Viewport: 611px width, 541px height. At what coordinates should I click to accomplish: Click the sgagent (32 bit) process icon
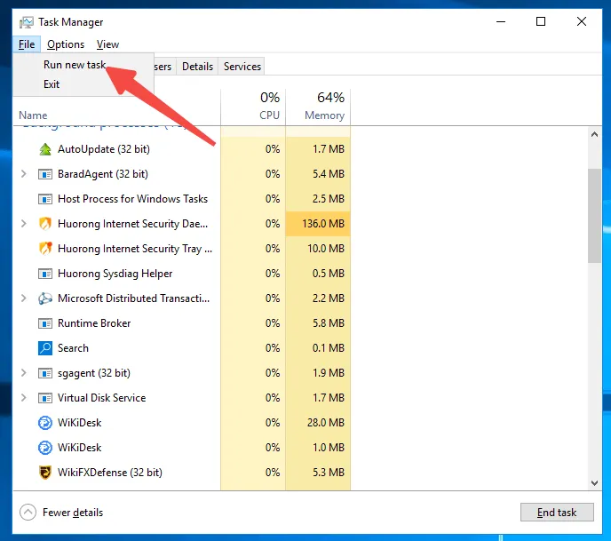pyautogui.click(x=45, y=373)
